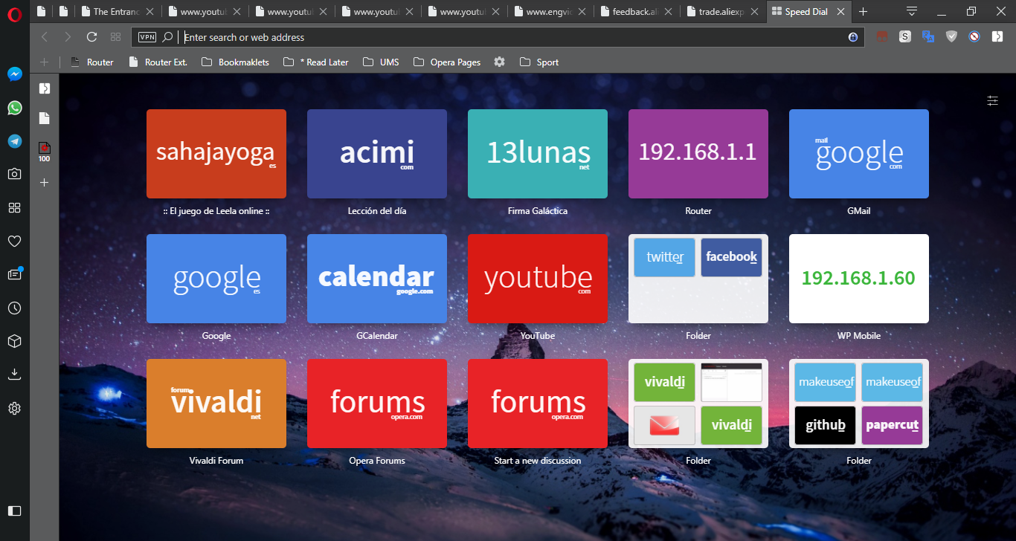Screen dimensions: 1016x541
Task: Take a snapshot with the camera icon
Action: (x=14, y=174)
